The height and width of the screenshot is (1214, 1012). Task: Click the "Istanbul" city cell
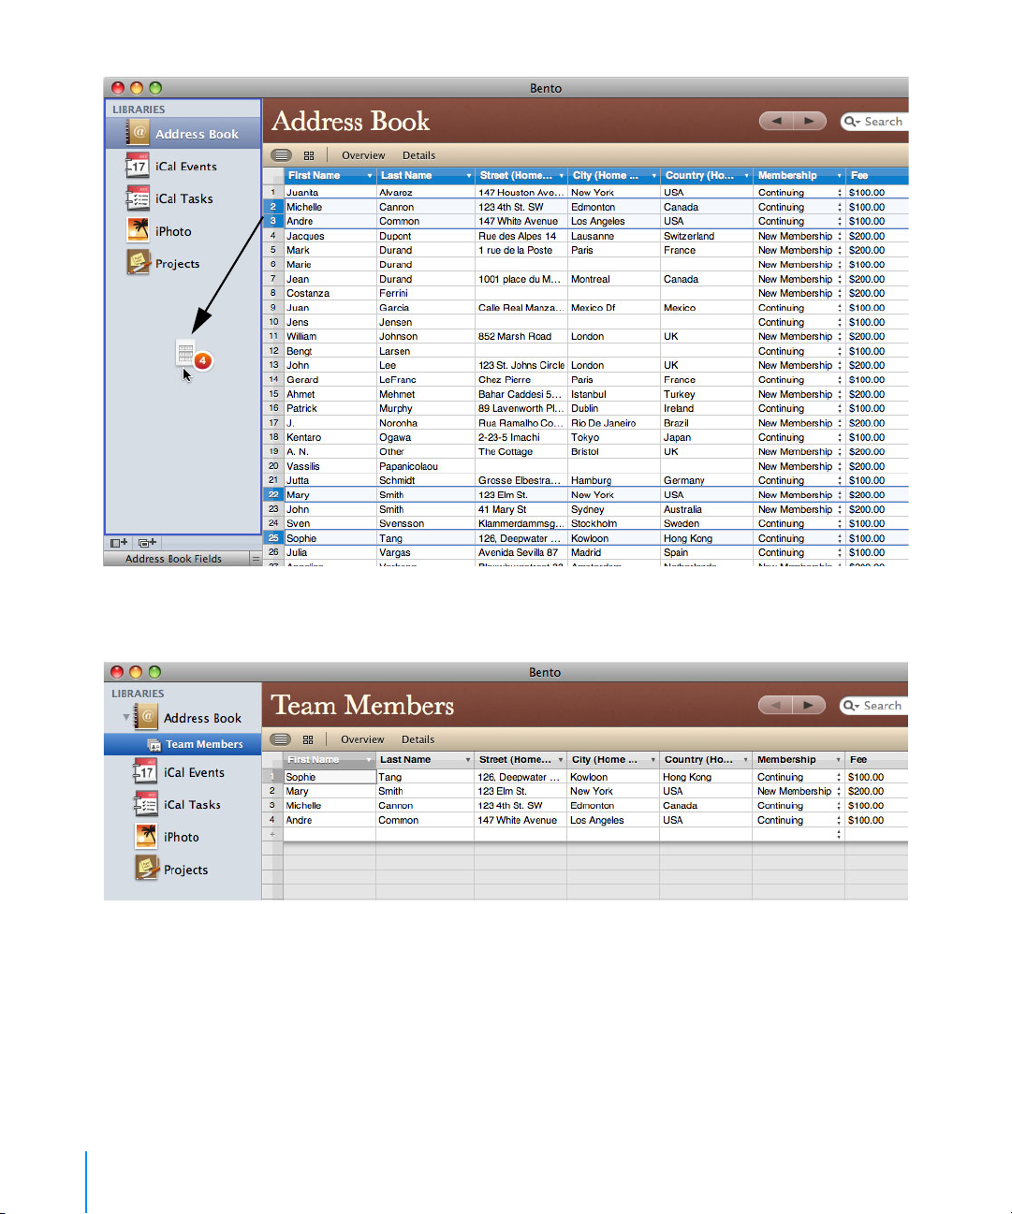click(x=614, y=394)
